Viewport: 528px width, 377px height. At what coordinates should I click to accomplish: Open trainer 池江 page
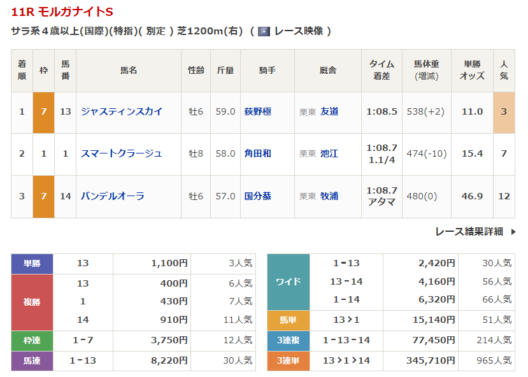(x=329, y=153)
